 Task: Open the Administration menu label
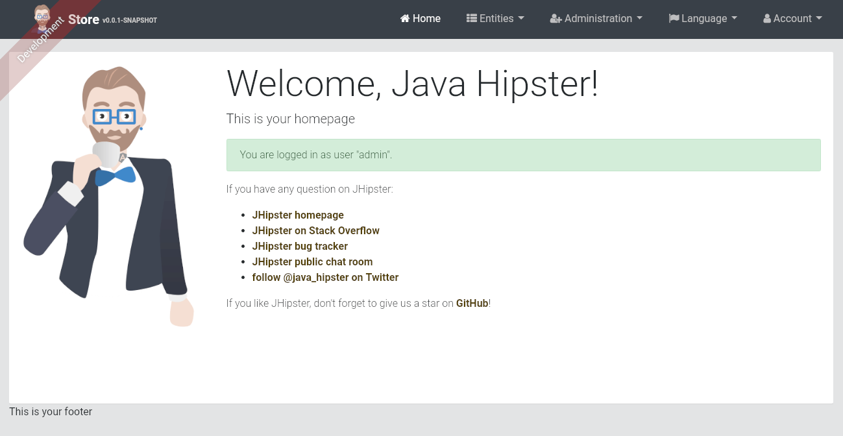click(x=598, y=19)
